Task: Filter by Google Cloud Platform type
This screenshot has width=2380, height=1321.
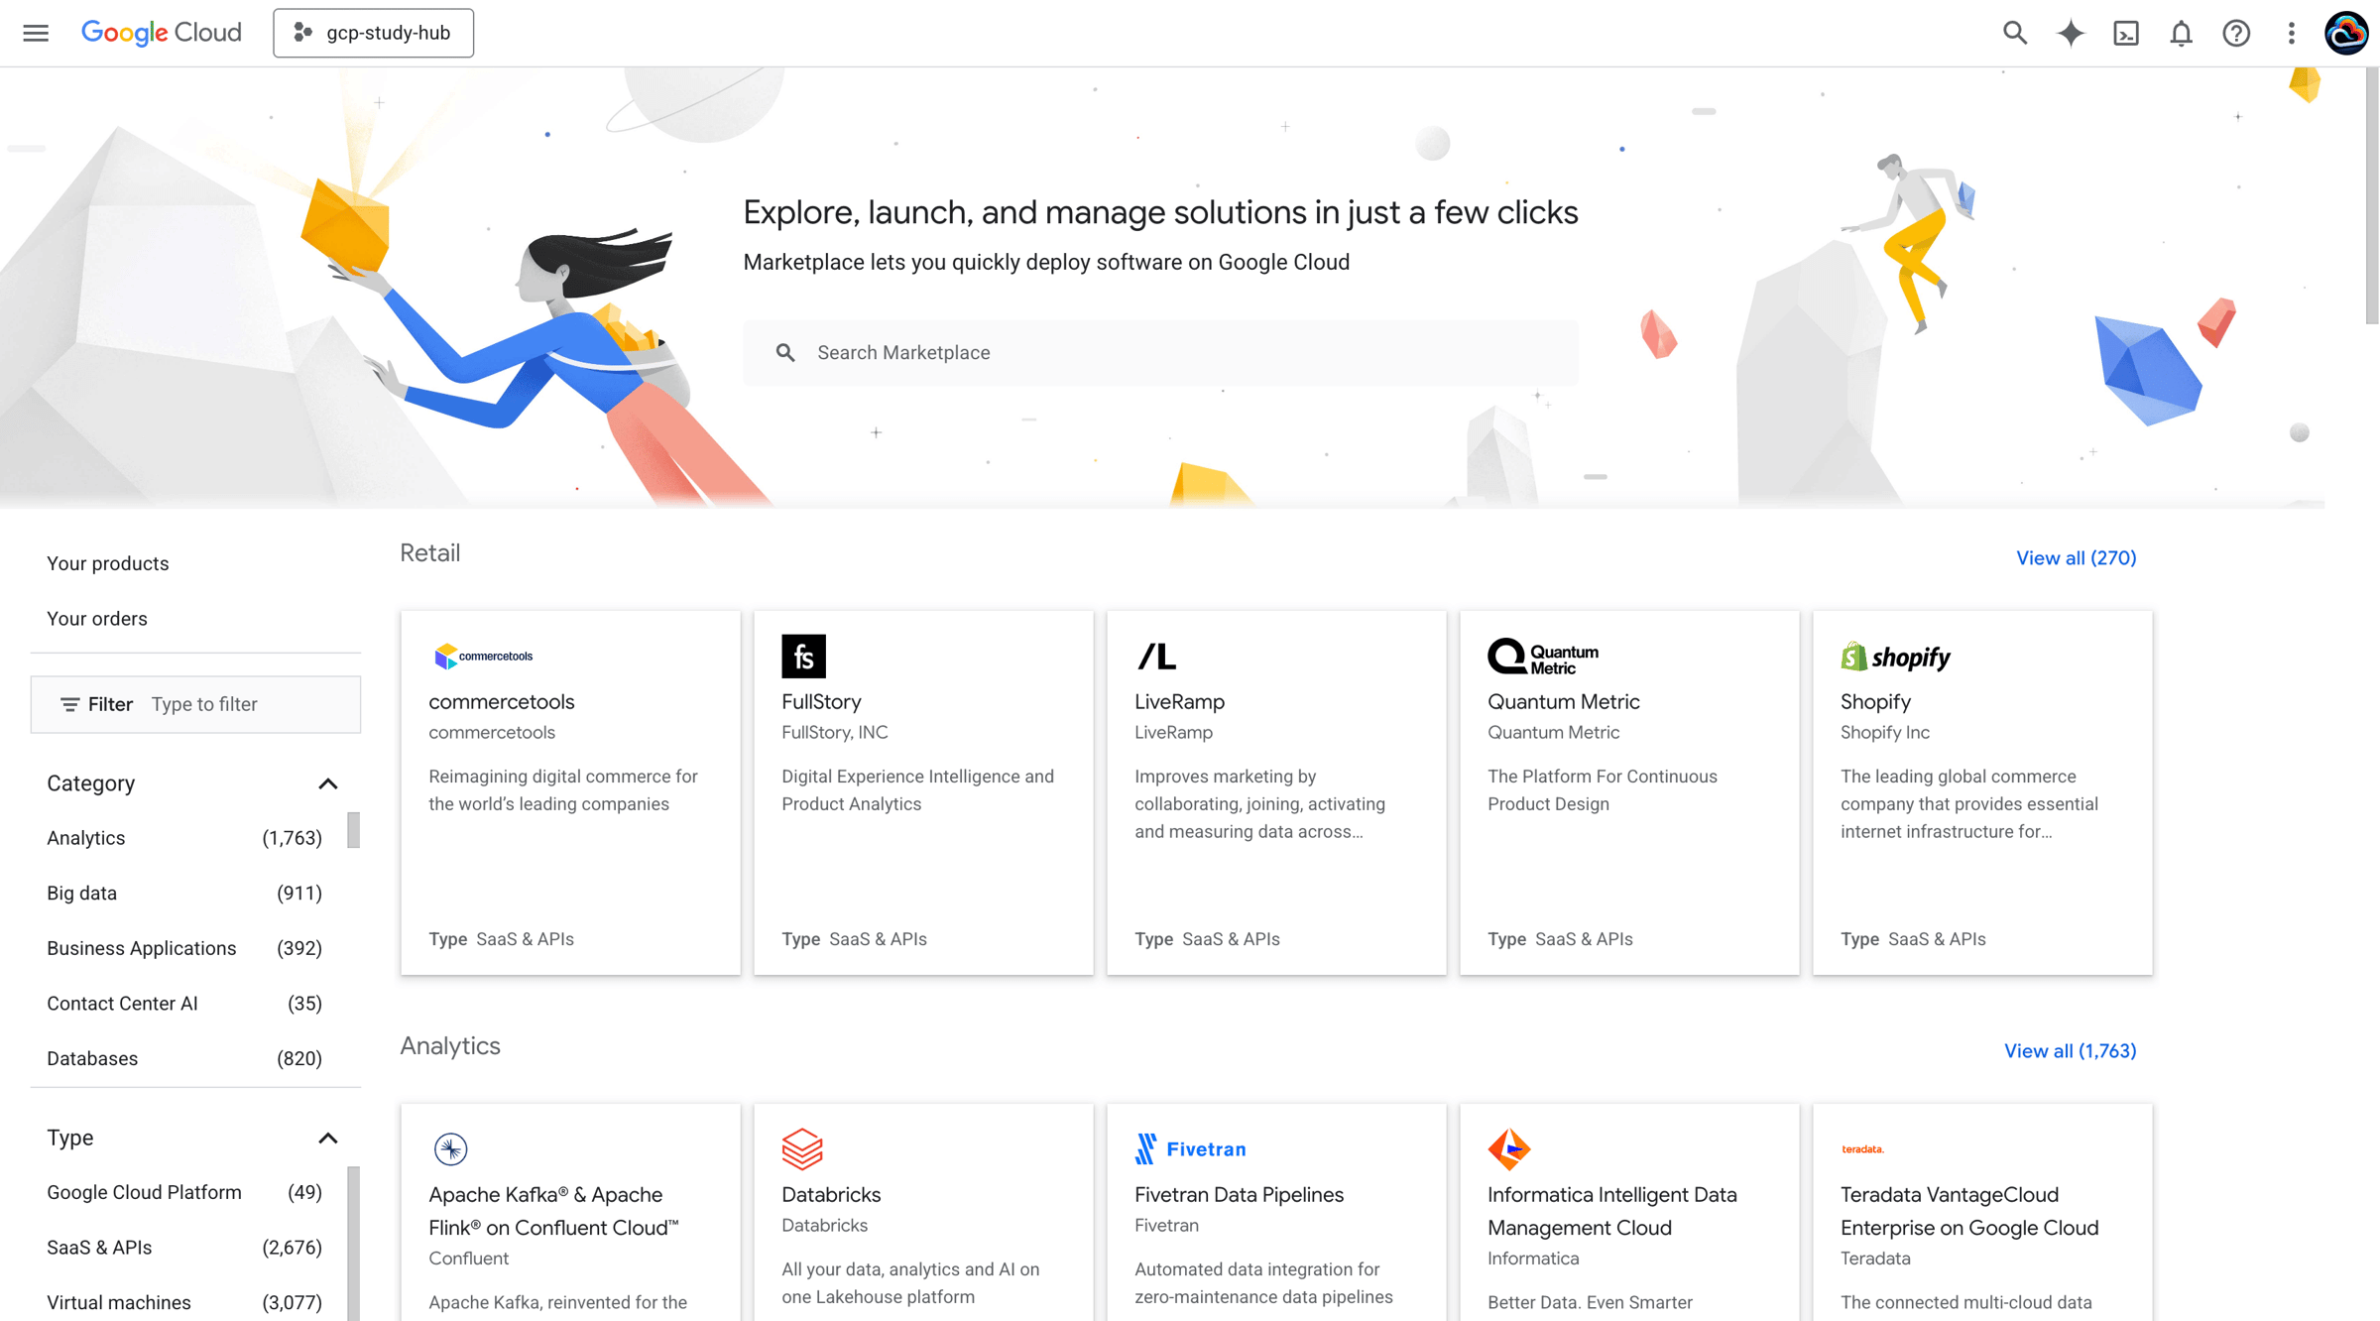Action: point(184,1193)
